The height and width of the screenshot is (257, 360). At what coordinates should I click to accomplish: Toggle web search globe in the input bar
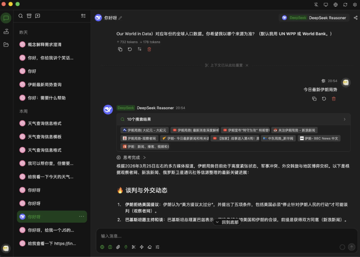[102, 247]
